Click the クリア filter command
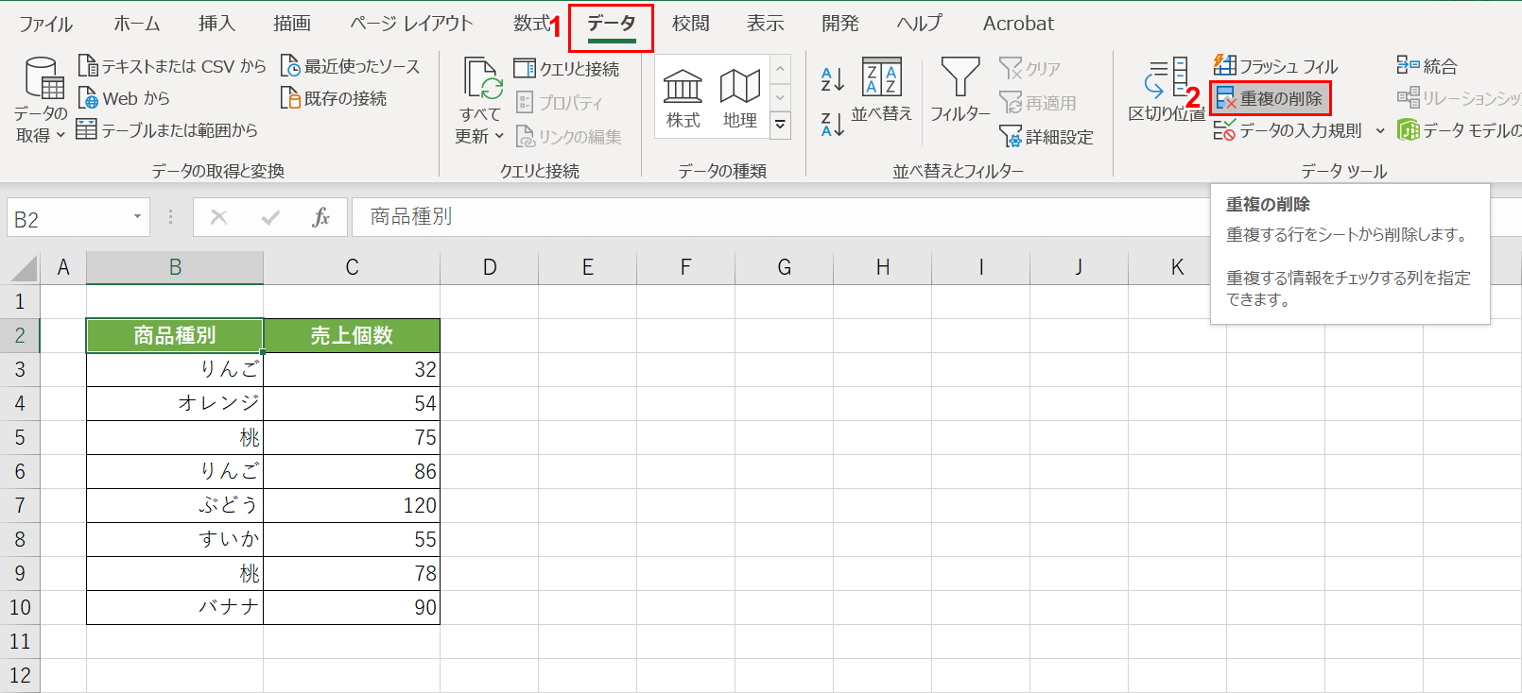 [x=1030, y=68]
